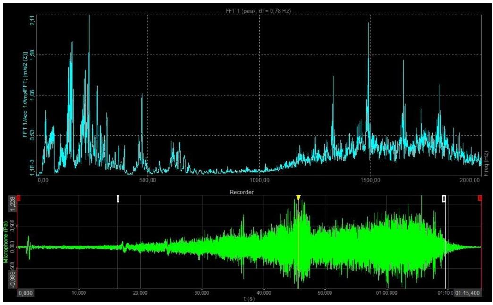493x305 pixels.
Task: Click the 1,58 amplitude axis value
Action: [32, 55]
